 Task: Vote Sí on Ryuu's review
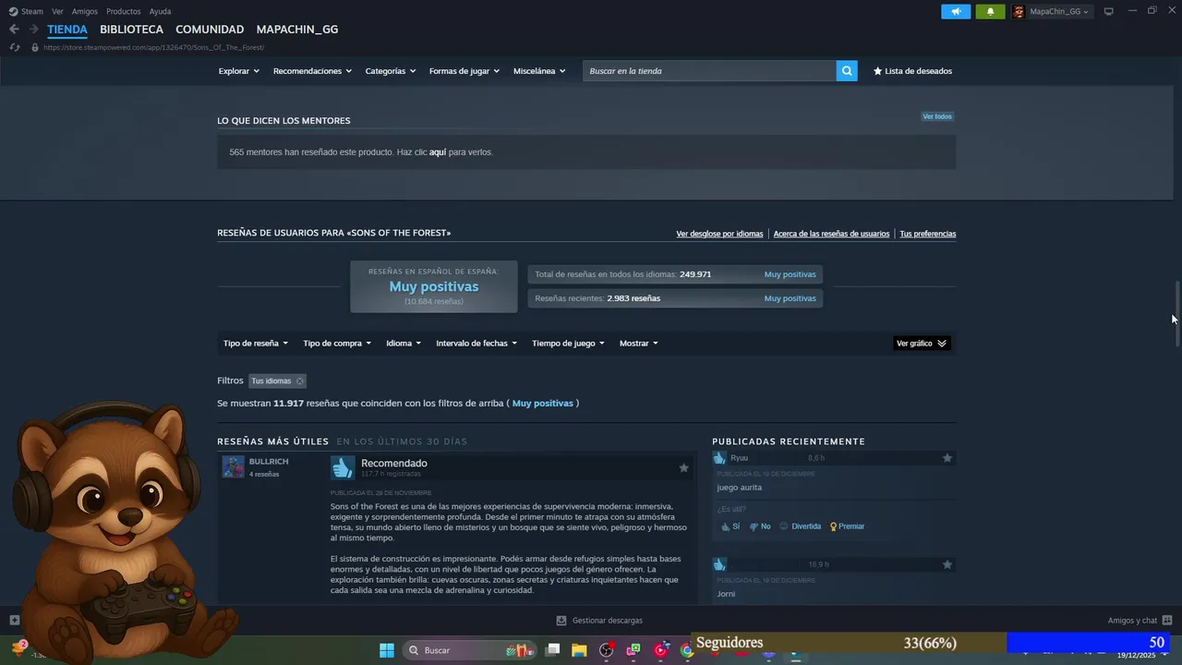730,526
